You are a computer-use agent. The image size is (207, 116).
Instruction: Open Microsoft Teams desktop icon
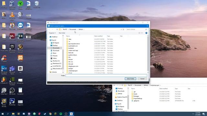tap(12, 70)
